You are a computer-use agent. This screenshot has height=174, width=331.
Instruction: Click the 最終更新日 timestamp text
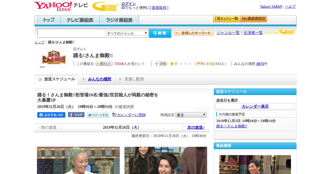click(x=169, y=136)
